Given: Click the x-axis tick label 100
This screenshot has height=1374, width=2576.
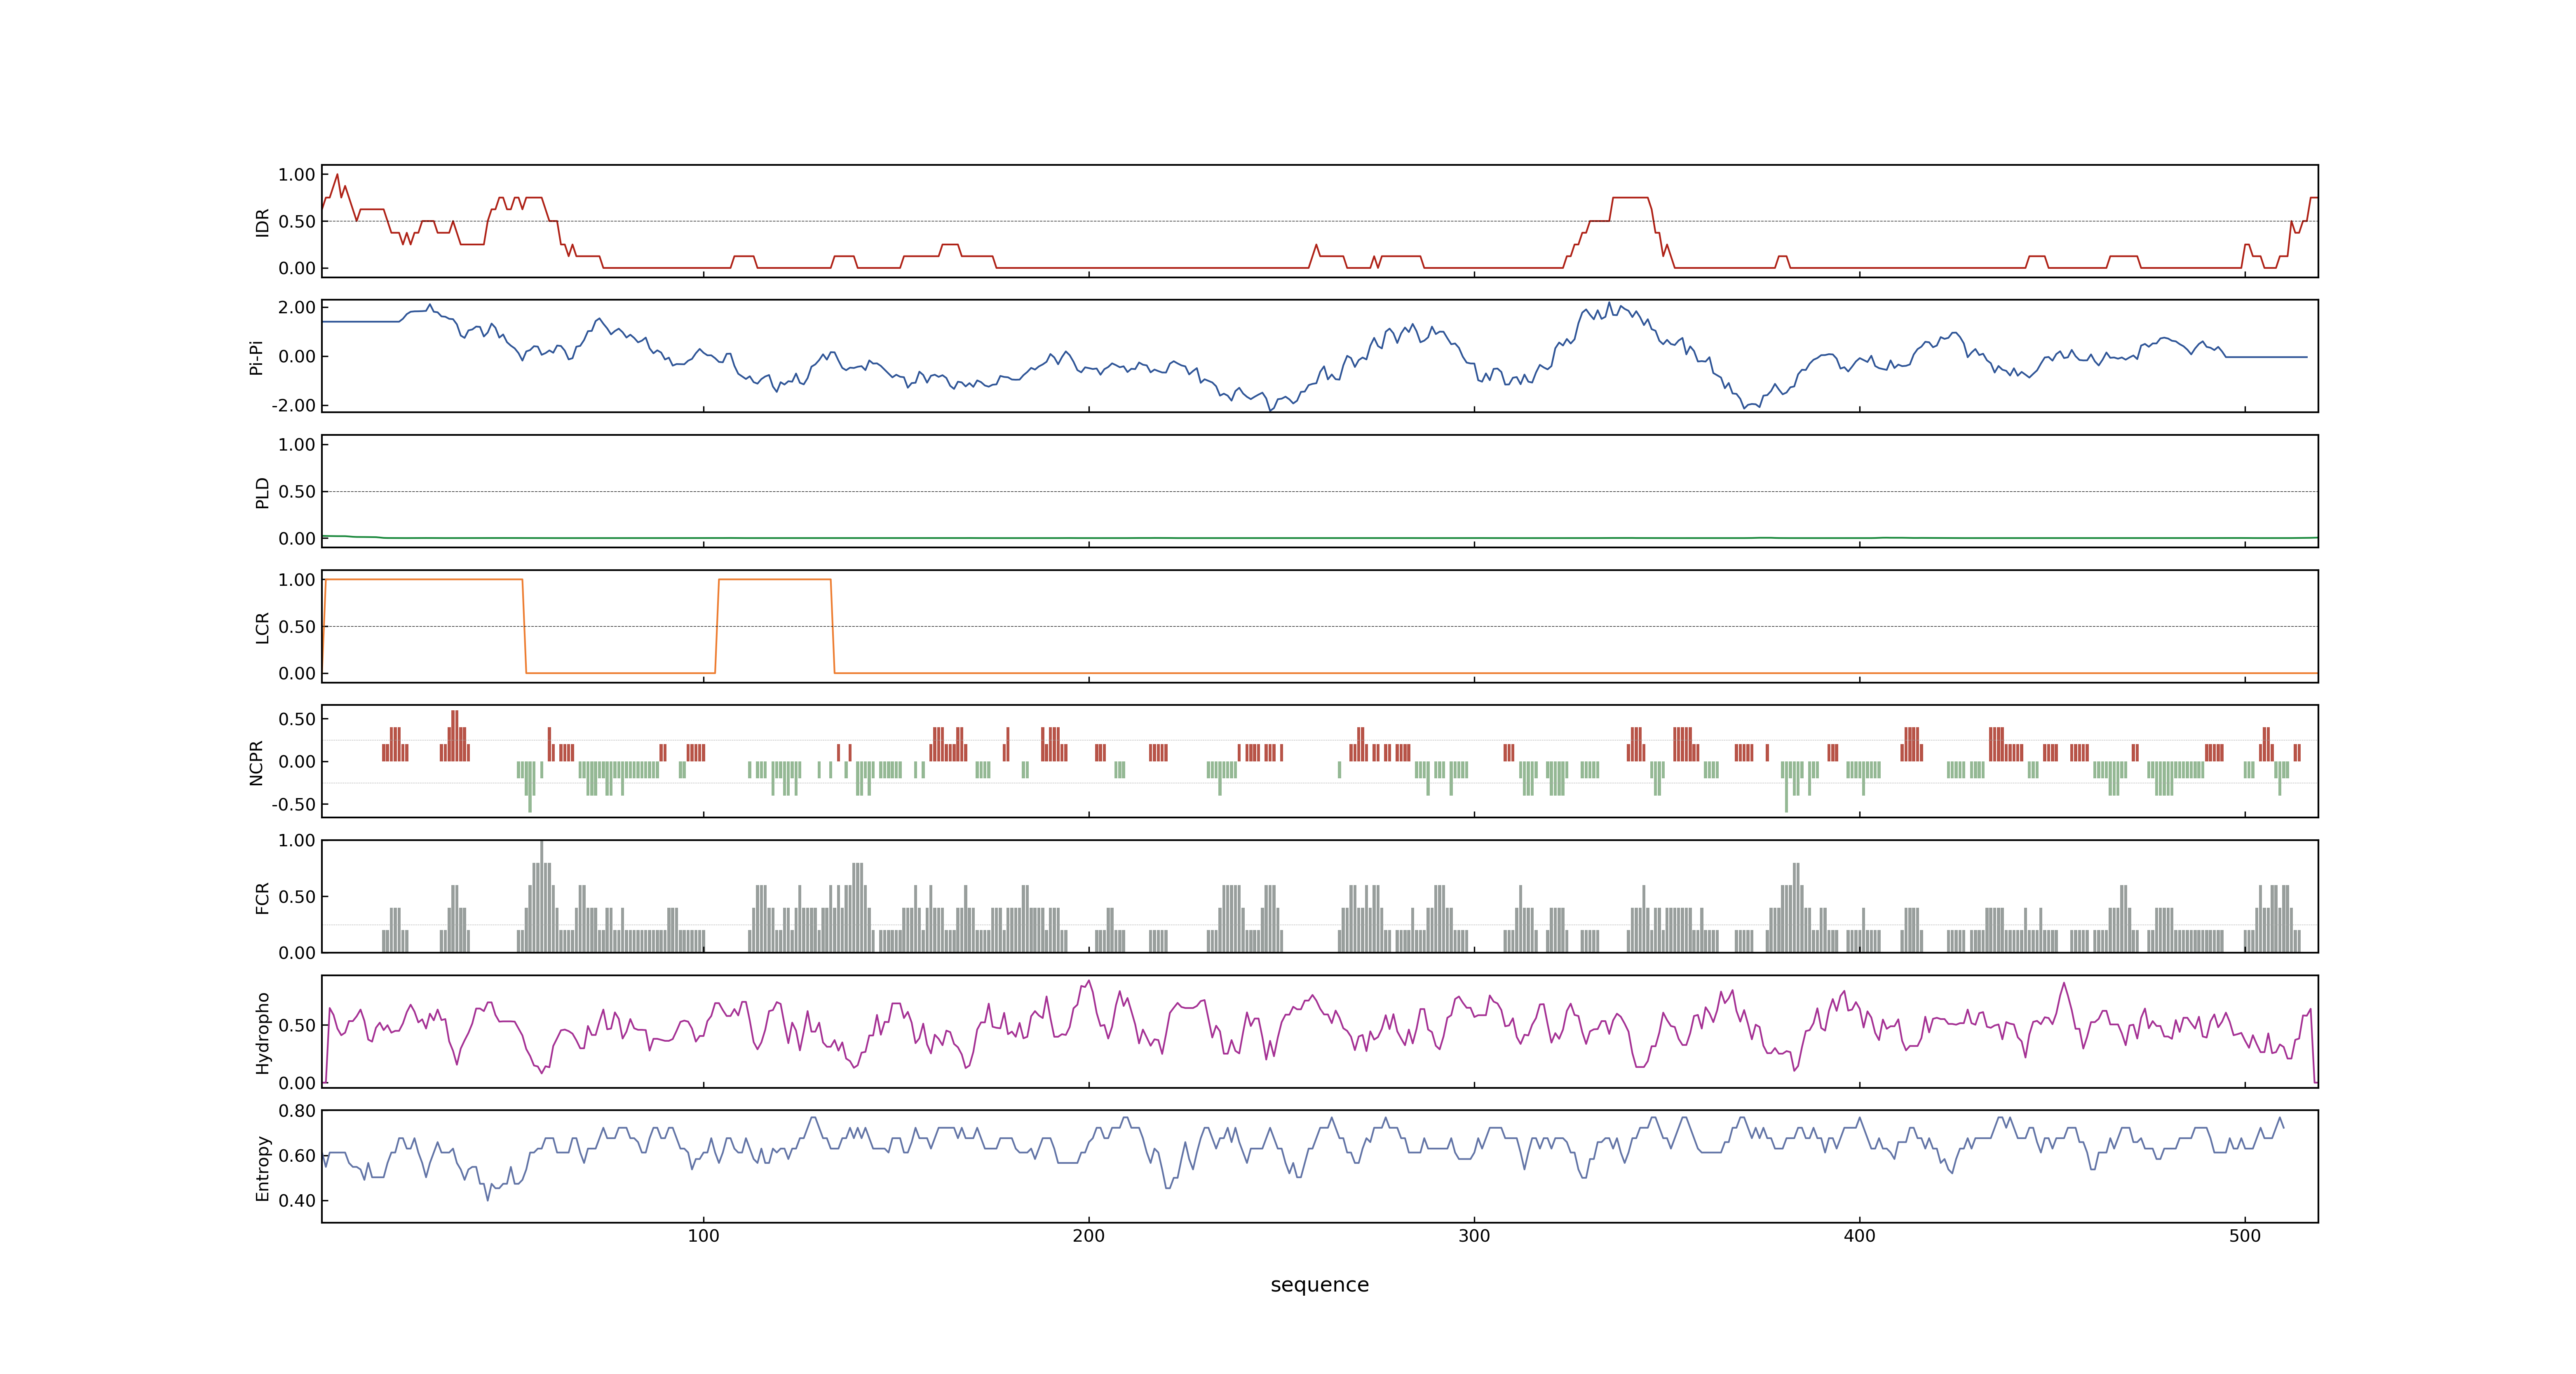Looking at the screenshot, I should 703,1236.
